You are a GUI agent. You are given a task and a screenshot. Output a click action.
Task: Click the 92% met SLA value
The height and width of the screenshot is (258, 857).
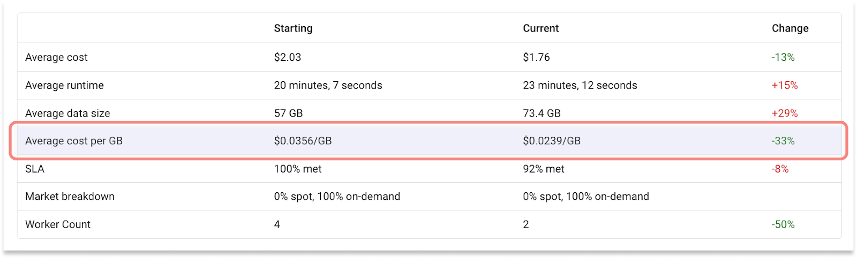pyautogui.click(x=544, y=169)
